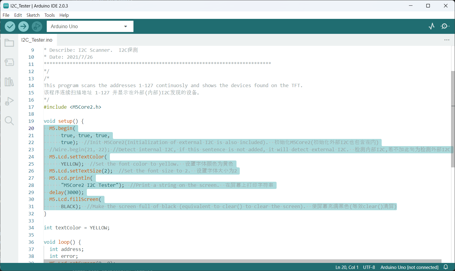Click the M5.Lcd.setTextColor( line
Viewport: 455px width, 271px height.
click(x=78, y=157)
